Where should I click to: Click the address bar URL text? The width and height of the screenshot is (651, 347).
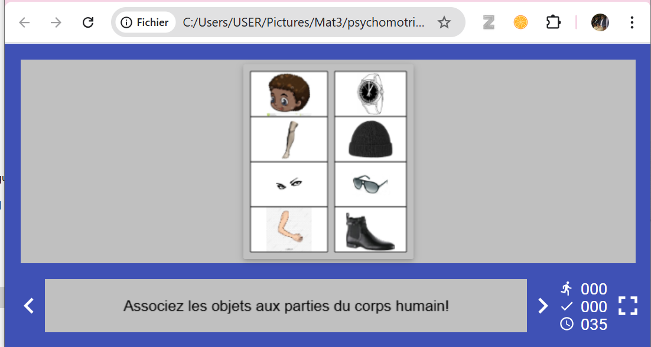coord(304,22)
